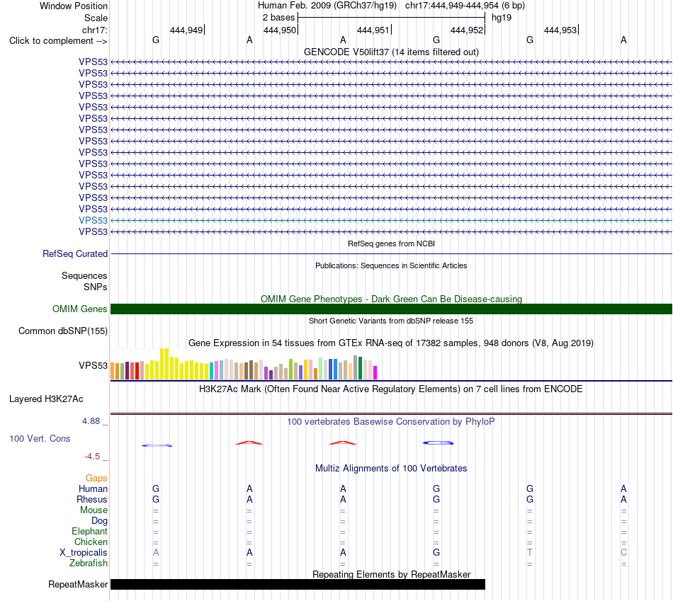Select the 'Elephant' alignment row label

click(90, 532)
